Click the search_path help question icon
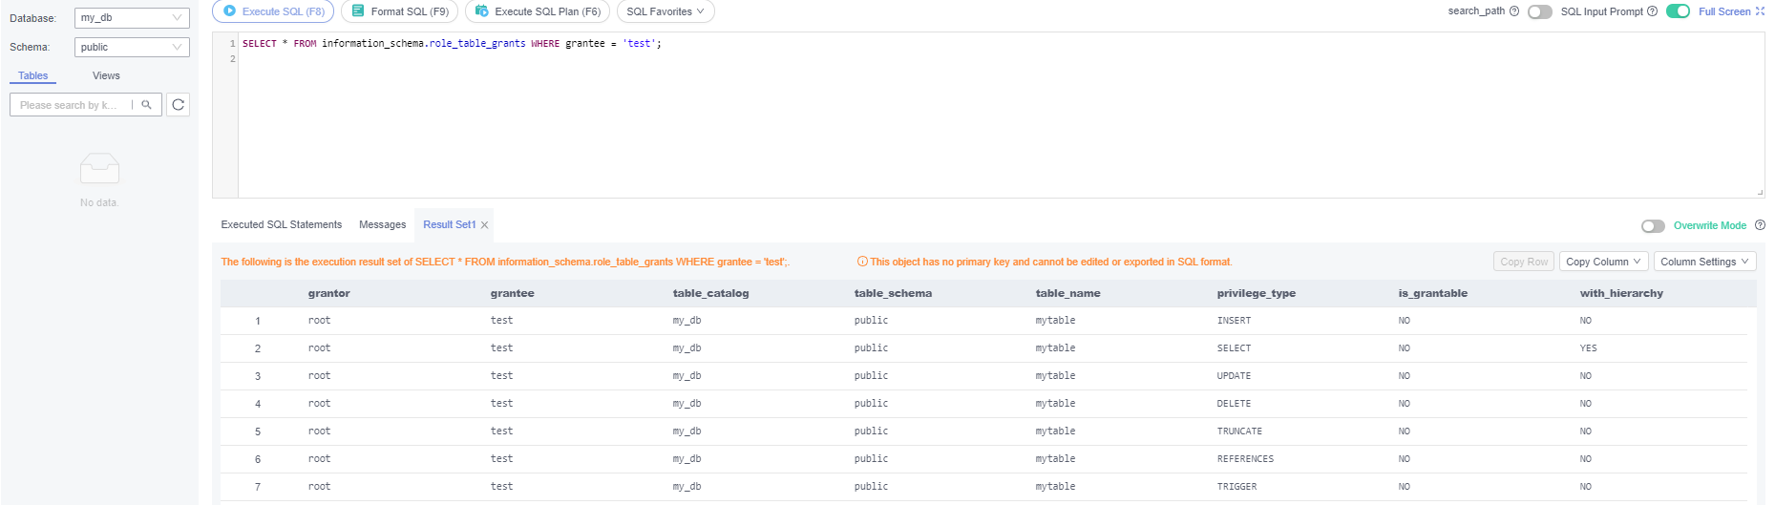This screenshot has height=505, width=1775. [x=1514, y=11]
